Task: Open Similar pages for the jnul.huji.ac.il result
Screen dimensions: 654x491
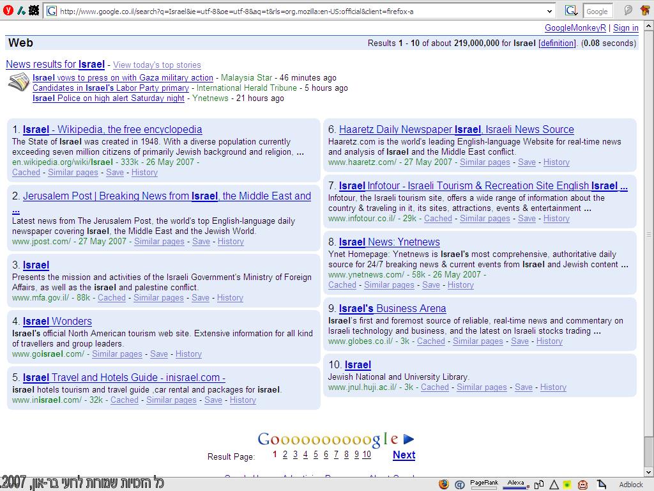Action: point(482,387)
